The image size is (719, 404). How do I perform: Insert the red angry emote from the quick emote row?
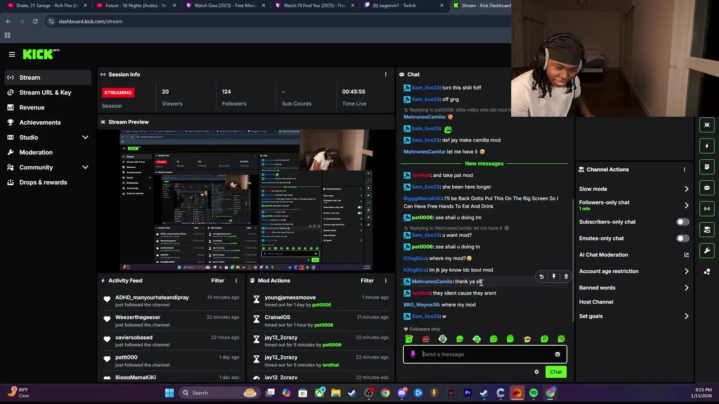426,339
